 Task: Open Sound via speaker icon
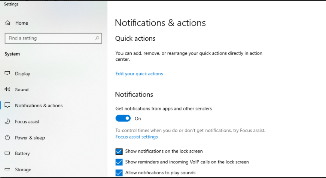pyautogui.click(x=7, y=89)
